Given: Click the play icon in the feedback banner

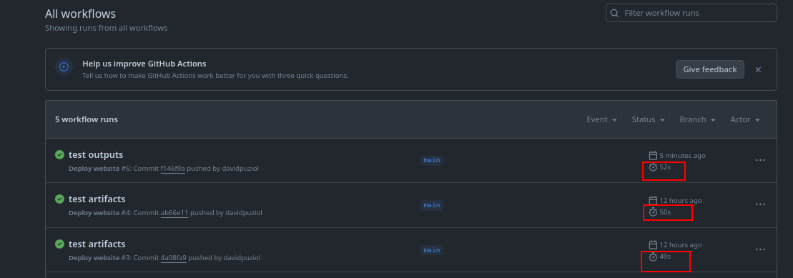Looking at the screenshot, I should click(64, 66).
